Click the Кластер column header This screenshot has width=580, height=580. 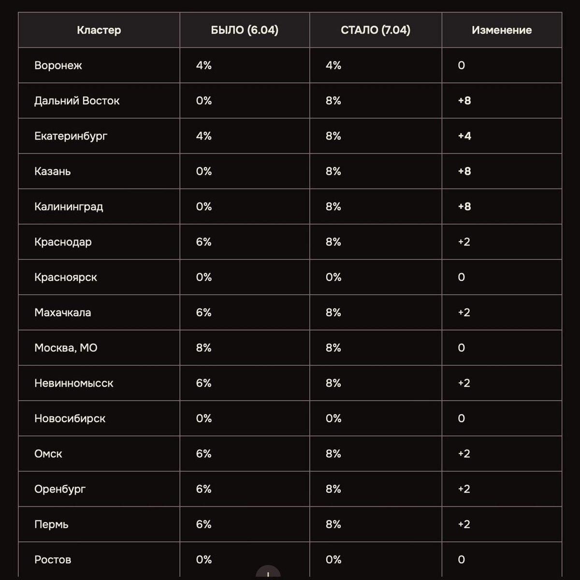pyautogui.click(x=99, y=30)
